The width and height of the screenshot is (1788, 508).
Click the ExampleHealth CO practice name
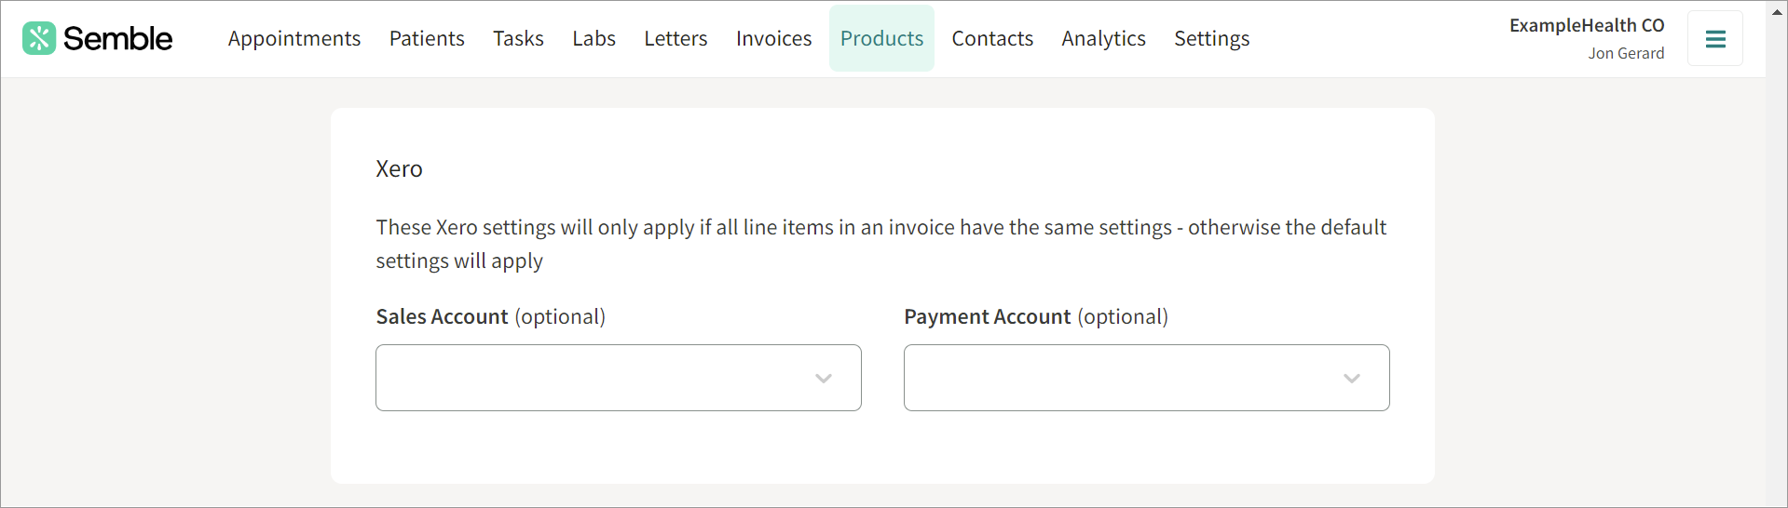(x=1587, y=25)
